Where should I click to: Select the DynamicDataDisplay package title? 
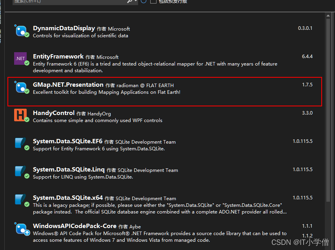pos(64,28)
